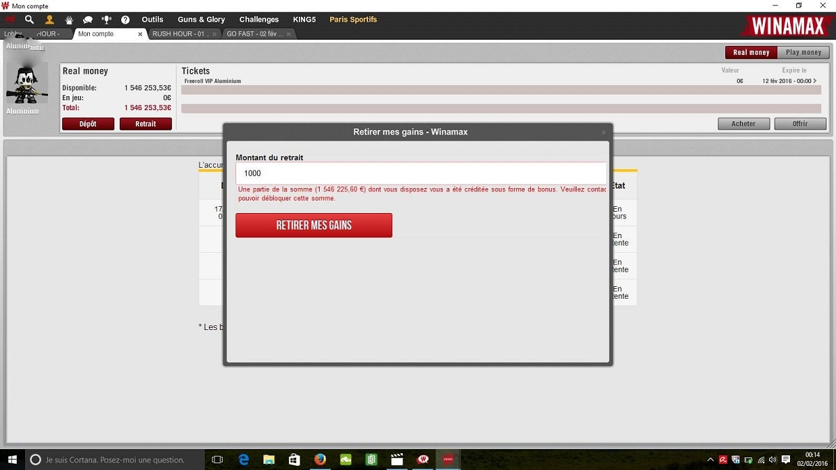Click the red antivirus tray icon
Image resolution: width=836 pixels, height=470 pixels.
pos(723,460)
